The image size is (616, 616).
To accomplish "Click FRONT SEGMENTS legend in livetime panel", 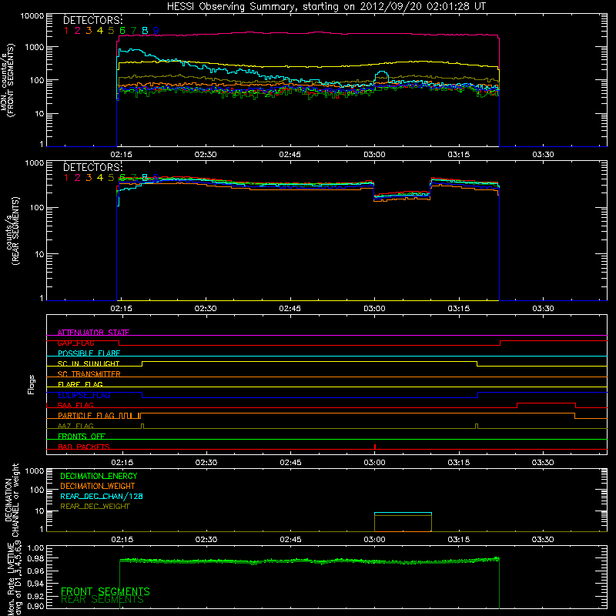I will tap(105, 591).
